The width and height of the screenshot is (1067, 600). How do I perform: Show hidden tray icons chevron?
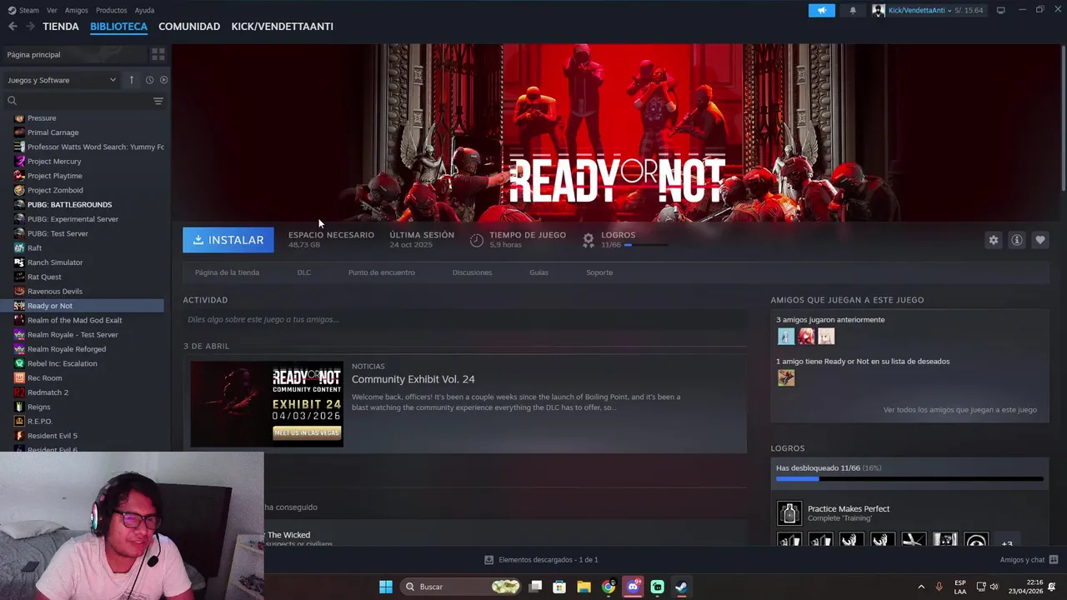point(921,587)
